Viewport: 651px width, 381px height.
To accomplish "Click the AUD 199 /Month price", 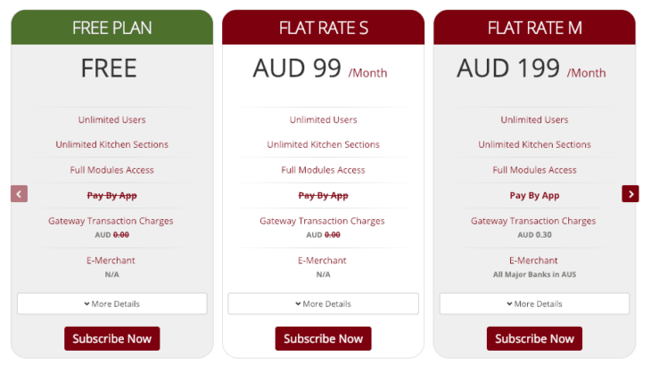I will tap(531, 69).
